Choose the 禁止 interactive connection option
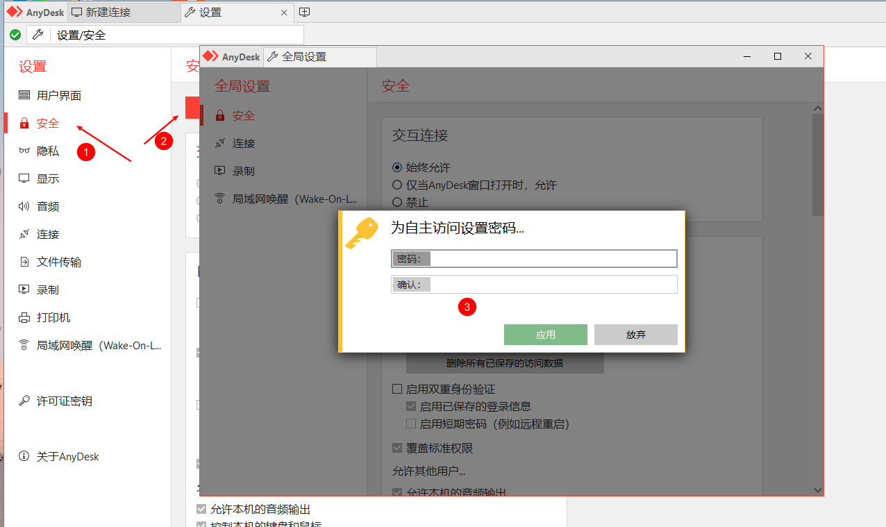Image resolution: width=886 pixels, height=527 pixels. (x=398, y=202)
